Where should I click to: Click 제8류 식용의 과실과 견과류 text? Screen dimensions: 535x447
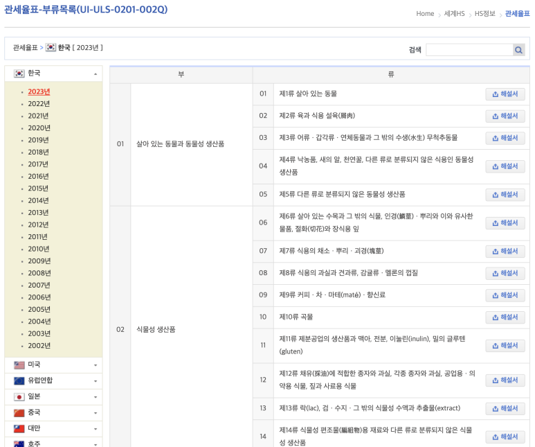point(348,273)
